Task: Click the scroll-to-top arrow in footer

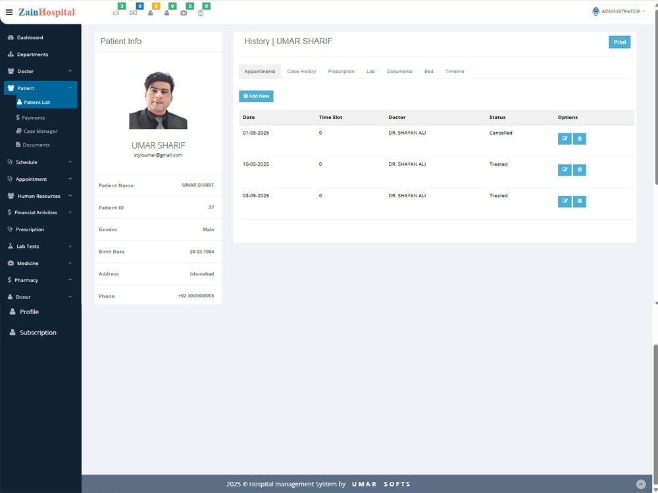Action: pos(641,484)
